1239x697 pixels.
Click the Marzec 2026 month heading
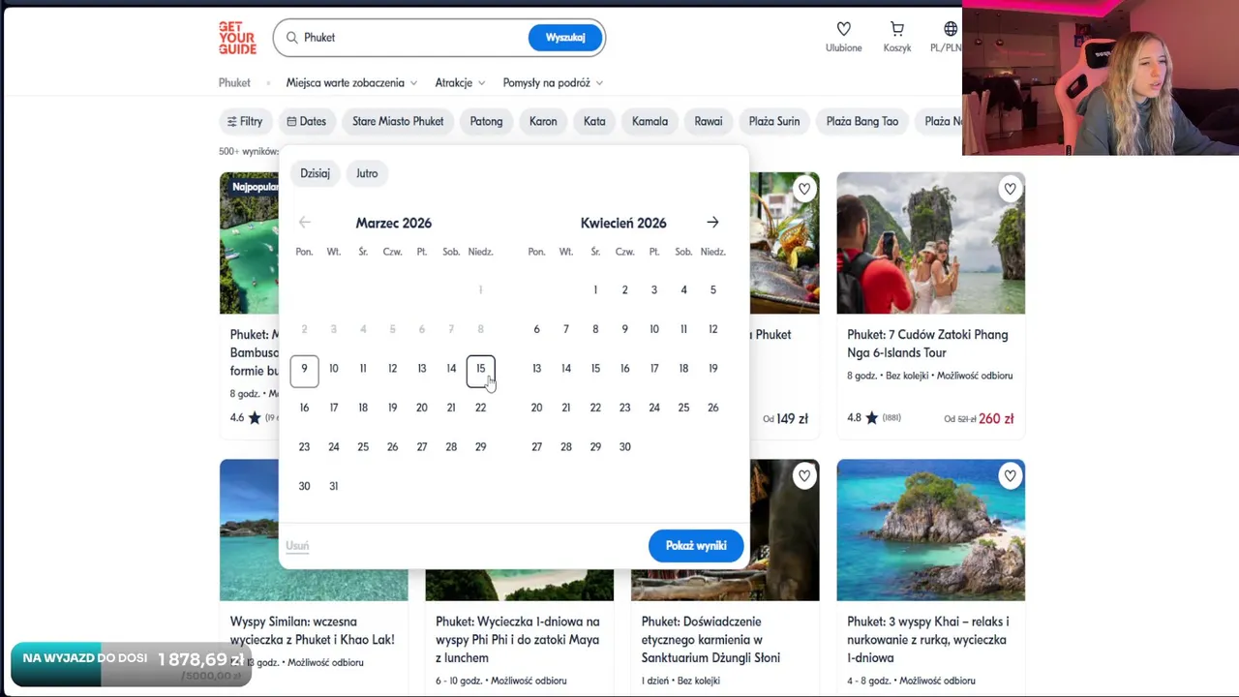pyautogui.click(x=393, y=223)
